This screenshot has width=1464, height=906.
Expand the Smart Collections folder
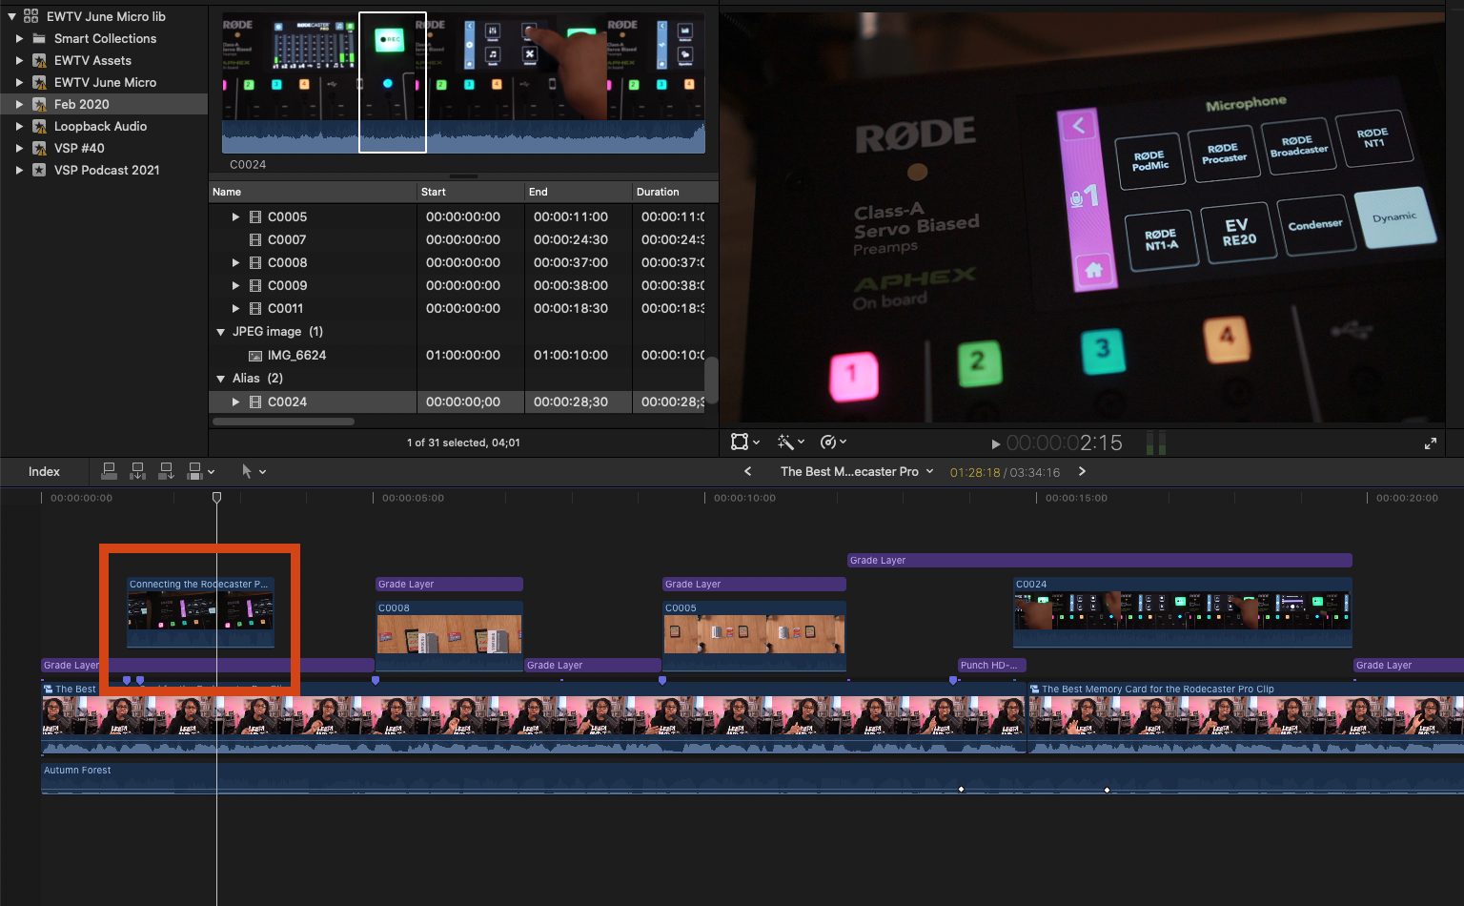[x=19, y=38]
